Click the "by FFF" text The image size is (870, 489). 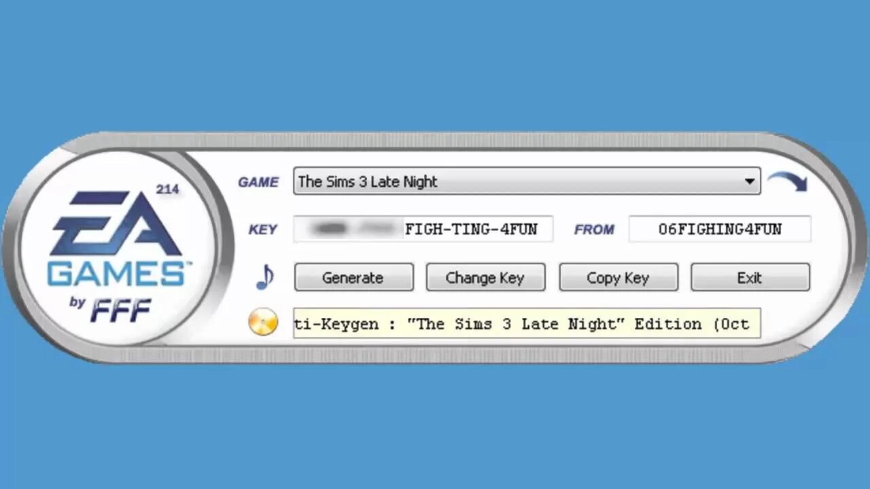tap(109, 309)
